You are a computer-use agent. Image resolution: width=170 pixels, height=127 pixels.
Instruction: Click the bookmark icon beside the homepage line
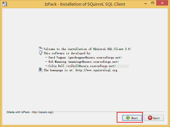[x=41, y=70]
